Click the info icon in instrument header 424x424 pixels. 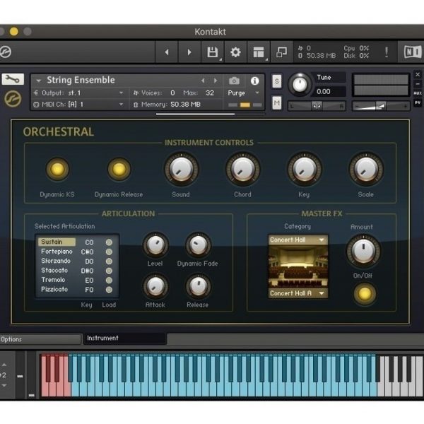pyautogui.click(x=254, y=81)
